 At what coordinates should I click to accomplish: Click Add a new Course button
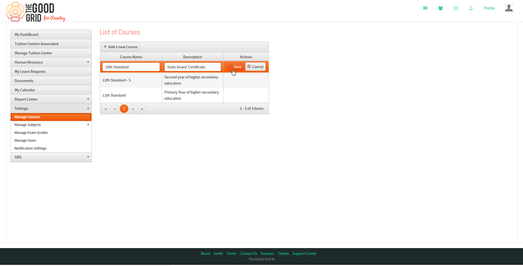click(121, 47)
